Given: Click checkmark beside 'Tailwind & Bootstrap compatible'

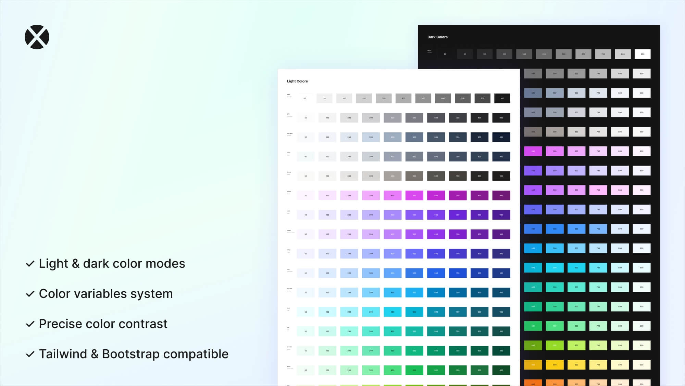Looking at the screenshot, I should (x=30, y=354).
